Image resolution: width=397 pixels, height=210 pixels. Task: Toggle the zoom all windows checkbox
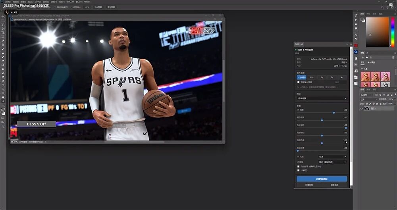(x=55, y=7)
